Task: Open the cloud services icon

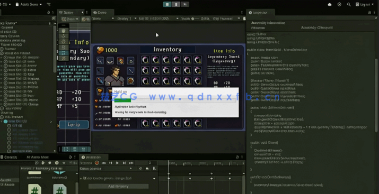Action: 330,4
